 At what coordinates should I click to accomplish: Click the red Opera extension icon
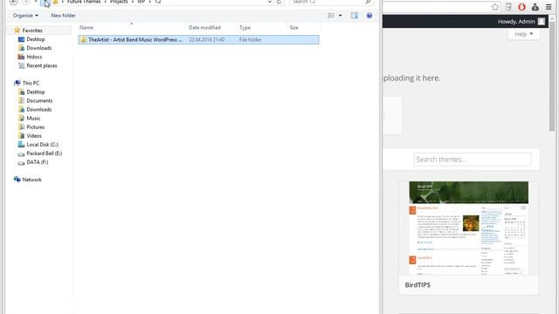click(521, 7)
